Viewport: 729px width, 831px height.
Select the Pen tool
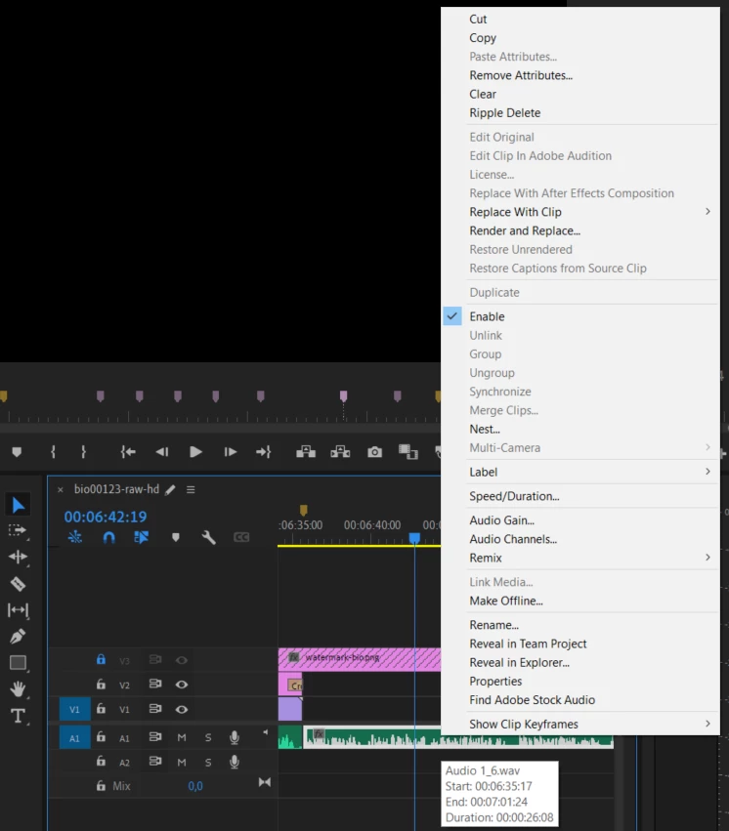pos(18,636)
